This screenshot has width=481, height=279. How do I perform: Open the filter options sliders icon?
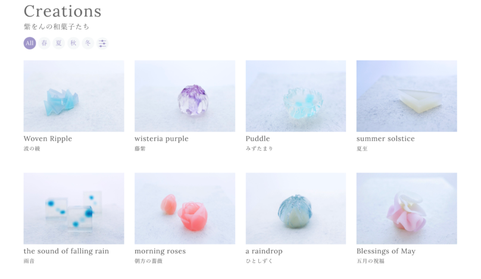(102, 43)
